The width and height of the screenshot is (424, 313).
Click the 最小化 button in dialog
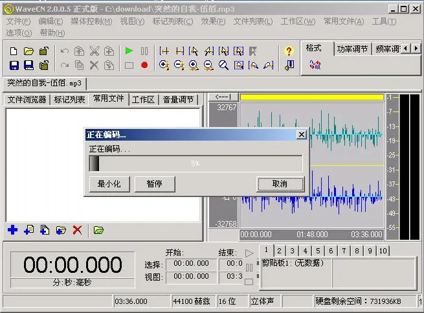coord(109,184)
